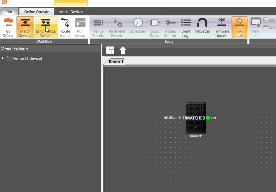Open the Firmware Update tool
Screen dimensions: 276x192
tap(222, 27)
